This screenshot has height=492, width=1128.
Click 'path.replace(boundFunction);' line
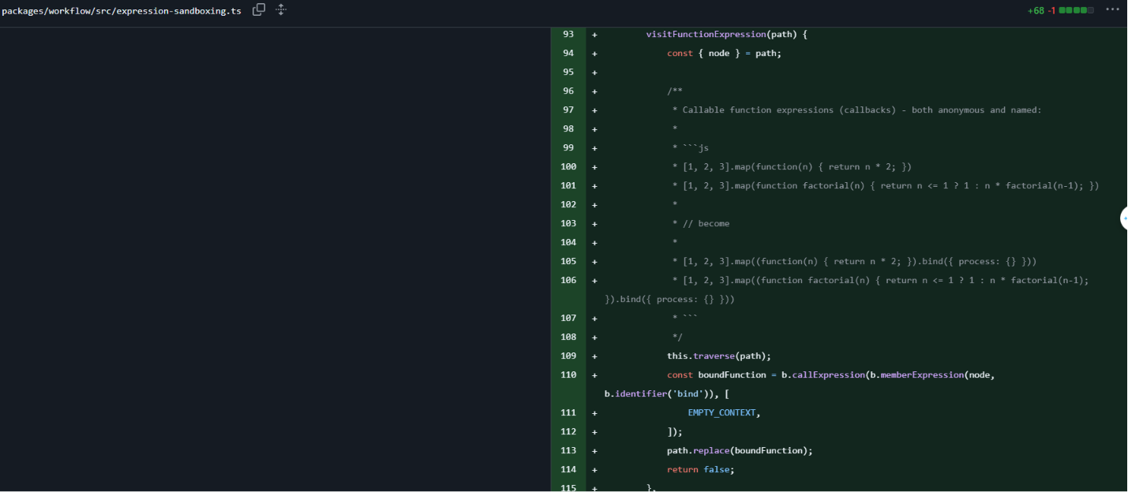pyautogui.click(x=740, y=451)
